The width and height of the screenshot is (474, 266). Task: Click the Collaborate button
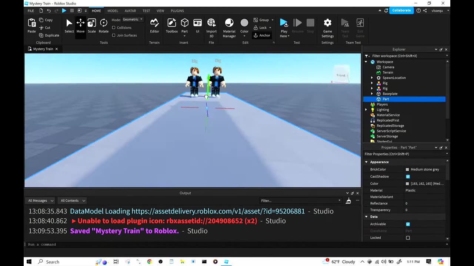click(401, 10)
